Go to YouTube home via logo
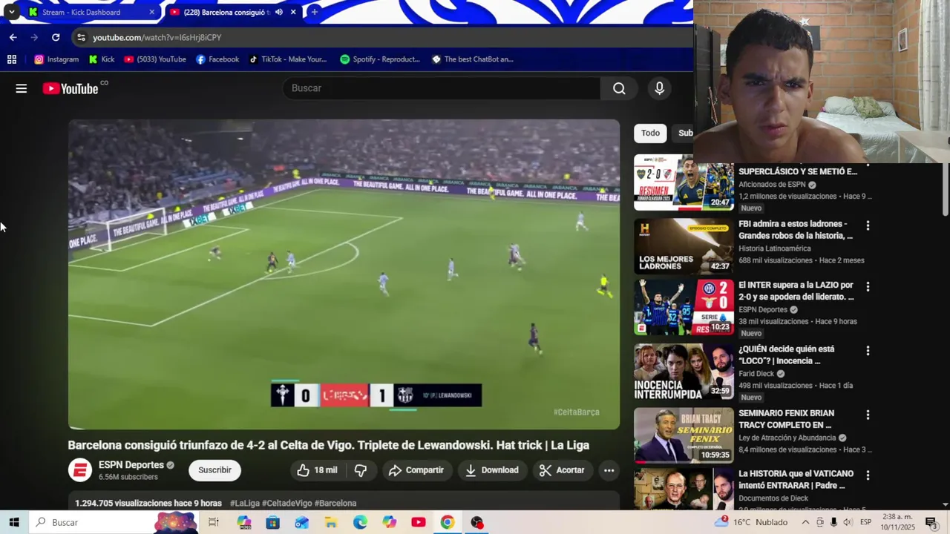Viewport: 950px width, 534px height. pos(71,88)
